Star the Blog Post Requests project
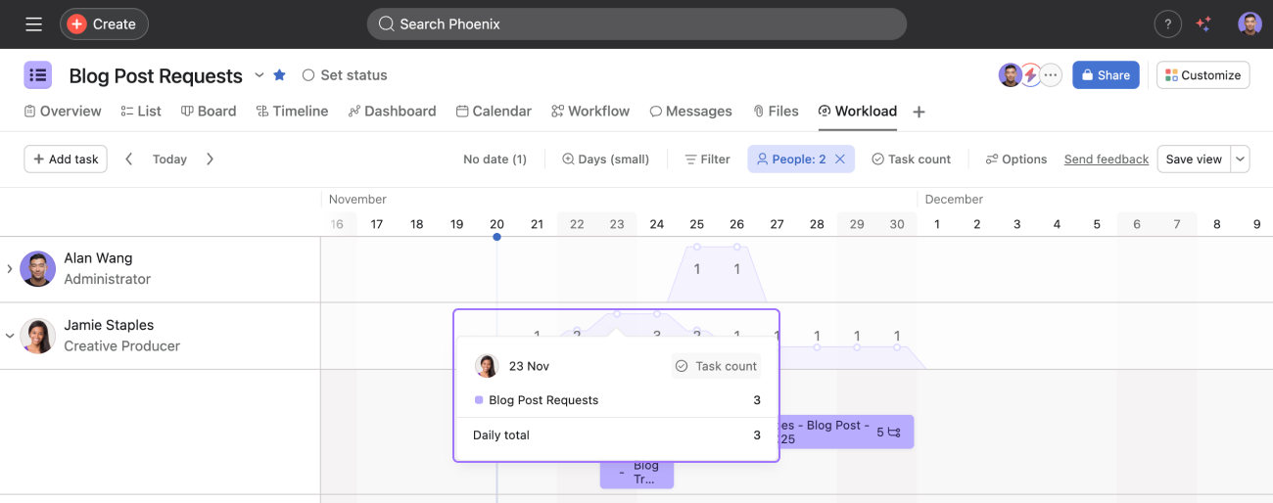This screenshot has width=1273, height=503. coord(280,75)
